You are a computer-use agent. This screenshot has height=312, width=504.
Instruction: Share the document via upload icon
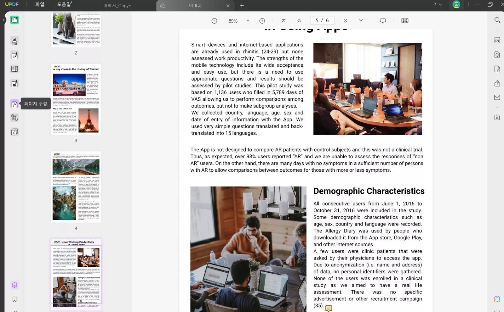tap(497, 83)
